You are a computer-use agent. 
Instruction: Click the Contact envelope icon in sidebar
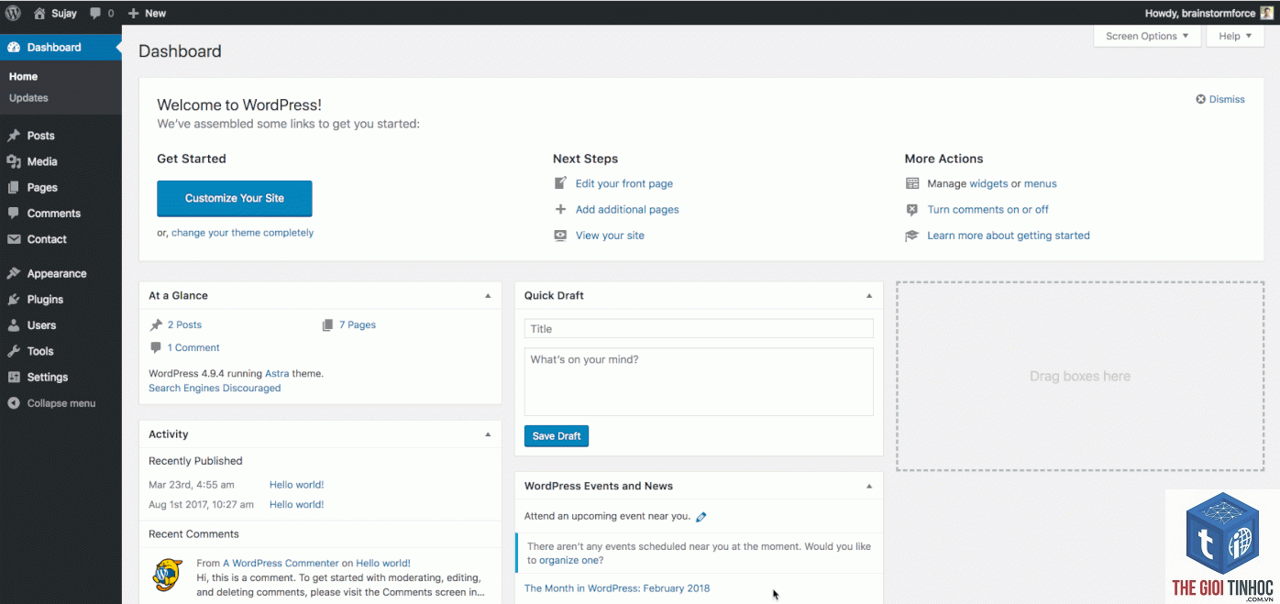[x=14, y=239]
